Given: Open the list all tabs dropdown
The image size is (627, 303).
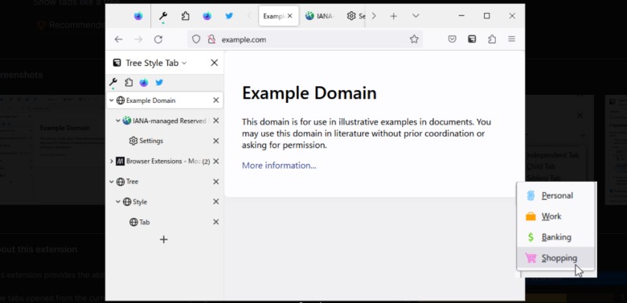Looking at the screenshot, I should click(x=416, y=16).
